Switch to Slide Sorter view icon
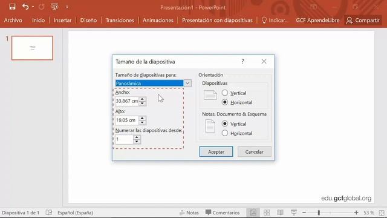The height and width of the screenshot is (218, 387). [x=267, y=213]
